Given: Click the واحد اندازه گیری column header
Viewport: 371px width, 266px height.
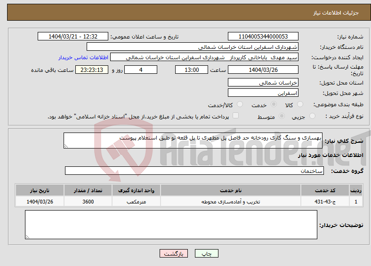Looking at the screenshot, I should pyautogui.click(x=136, y=190).
